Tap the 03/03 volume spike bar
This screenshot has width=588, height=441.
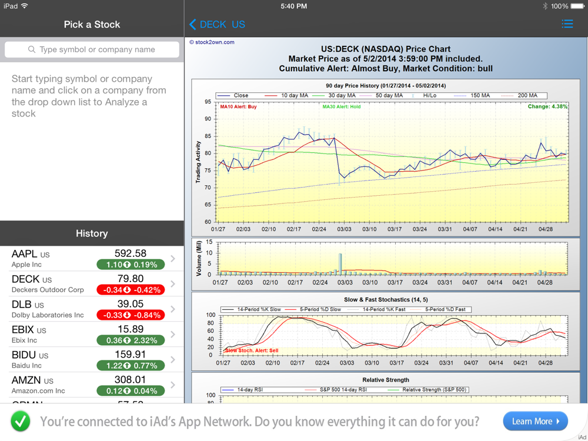pyautogui.click(x=340, y=264)
